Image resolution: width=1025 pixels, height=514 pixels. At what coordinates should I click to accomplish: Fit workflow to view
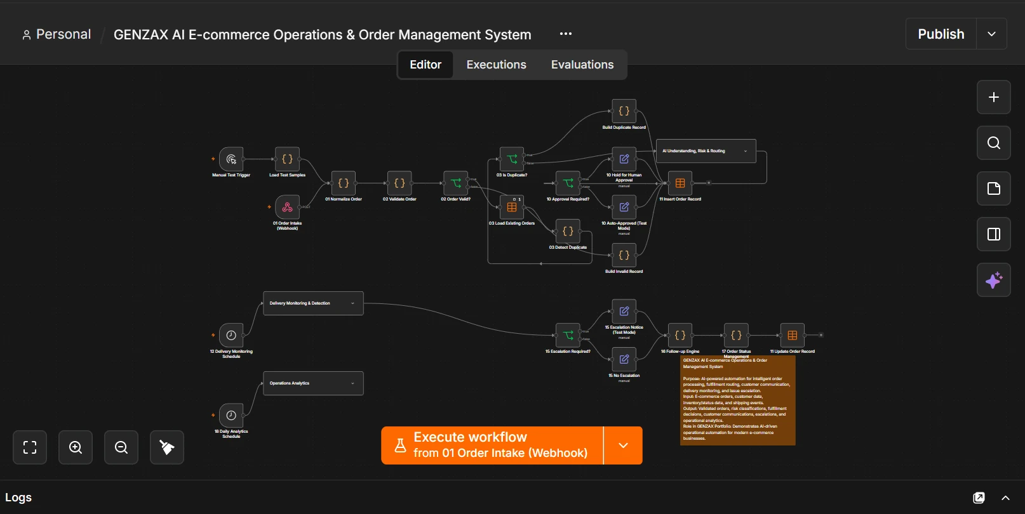(30, 447)
